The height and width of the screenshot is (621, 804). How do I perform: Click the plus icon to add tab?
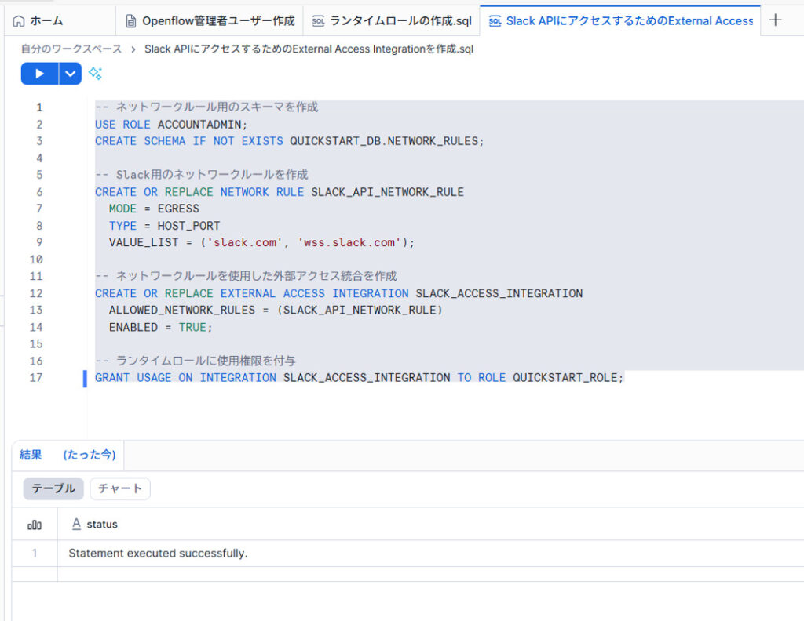click(x=775, y=20)
